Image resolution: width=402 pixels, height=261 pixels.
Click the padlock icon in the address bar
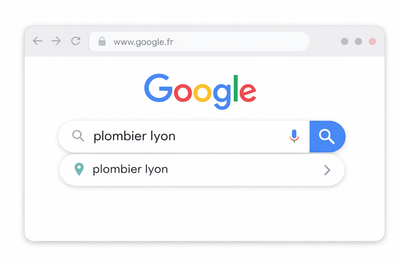(102, 42)
